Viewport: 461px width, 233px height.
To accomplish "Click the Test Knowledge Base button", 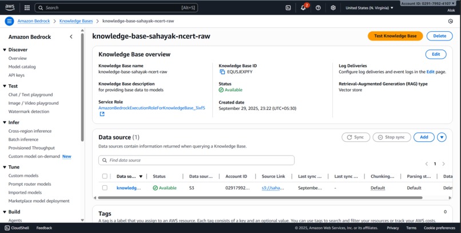I will pyautogui.click(x=395, y=36).
